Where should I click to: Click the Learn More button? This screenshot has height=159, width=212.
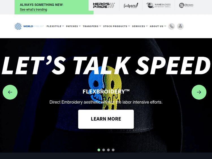point(106,119)
